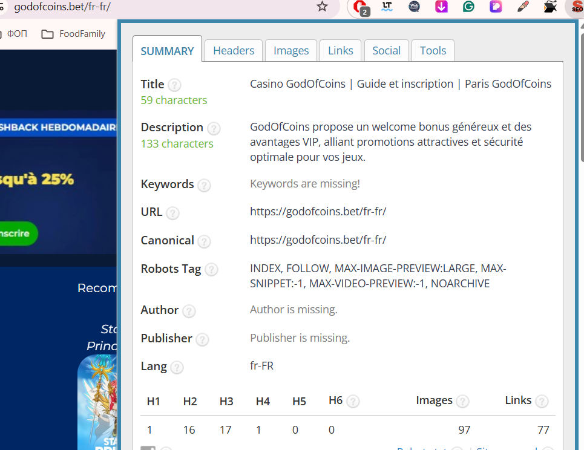Click the Images count 97
The width and height of the screenshot is (584, 450).
(x=464, y=430)
